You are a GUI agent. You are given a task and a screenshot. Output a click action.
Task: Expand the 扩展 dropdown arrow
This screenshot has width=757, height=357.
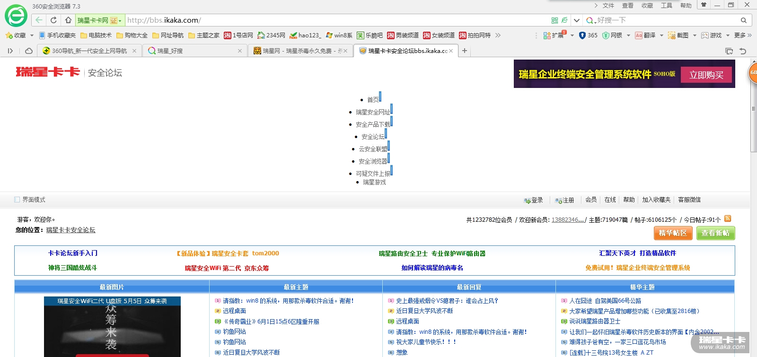coord(572,35)
